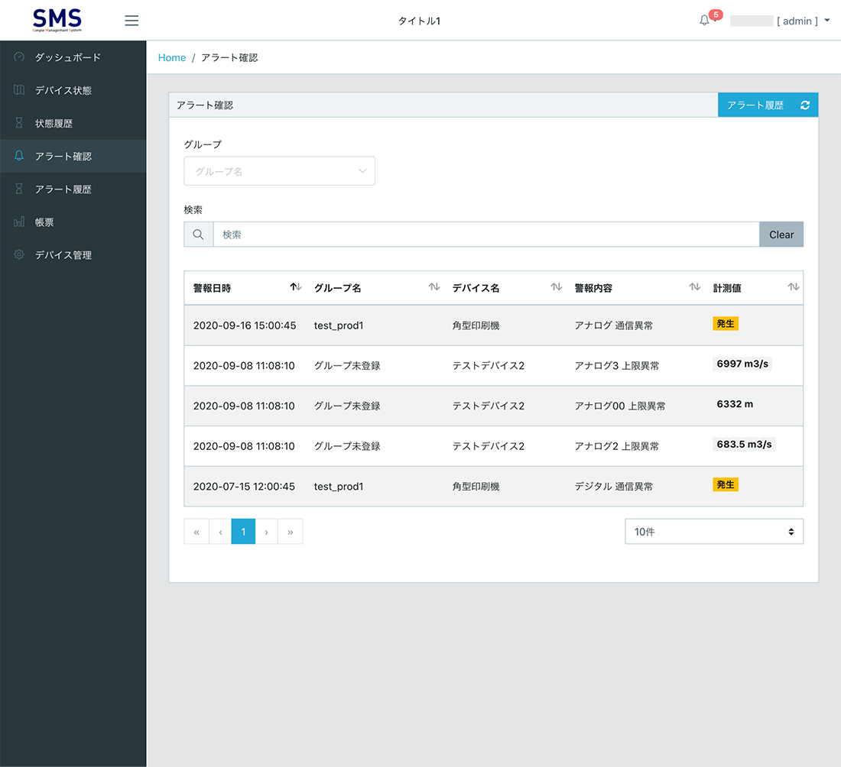Open the admin user dropdown menu
Image resolution: width=841 pixels, height=767 pixels.
coord(781,21)
